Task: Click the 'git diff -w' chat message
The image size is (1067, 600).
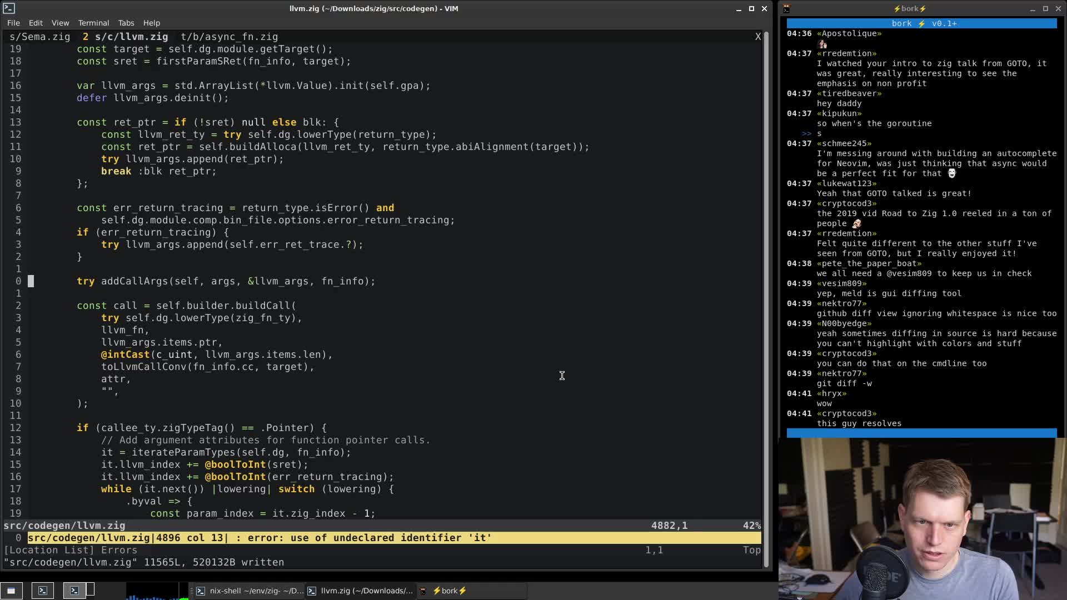Action: click(x=844, y=383)
